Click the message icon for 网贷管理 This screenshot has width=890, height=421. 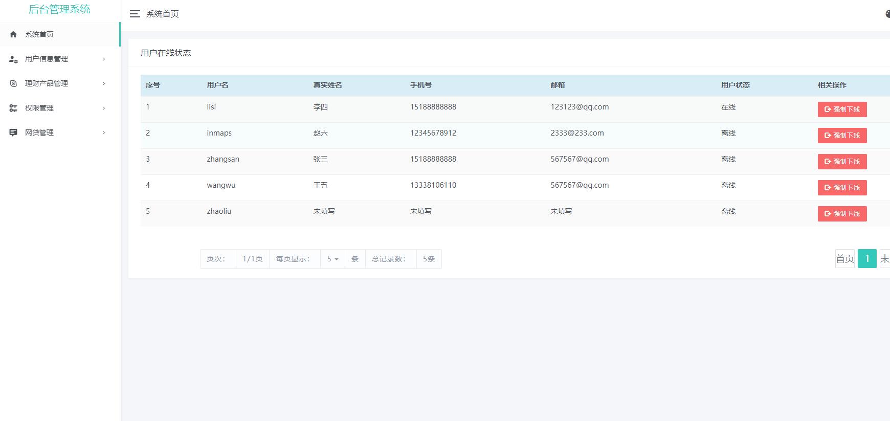(x=13, y=132)
